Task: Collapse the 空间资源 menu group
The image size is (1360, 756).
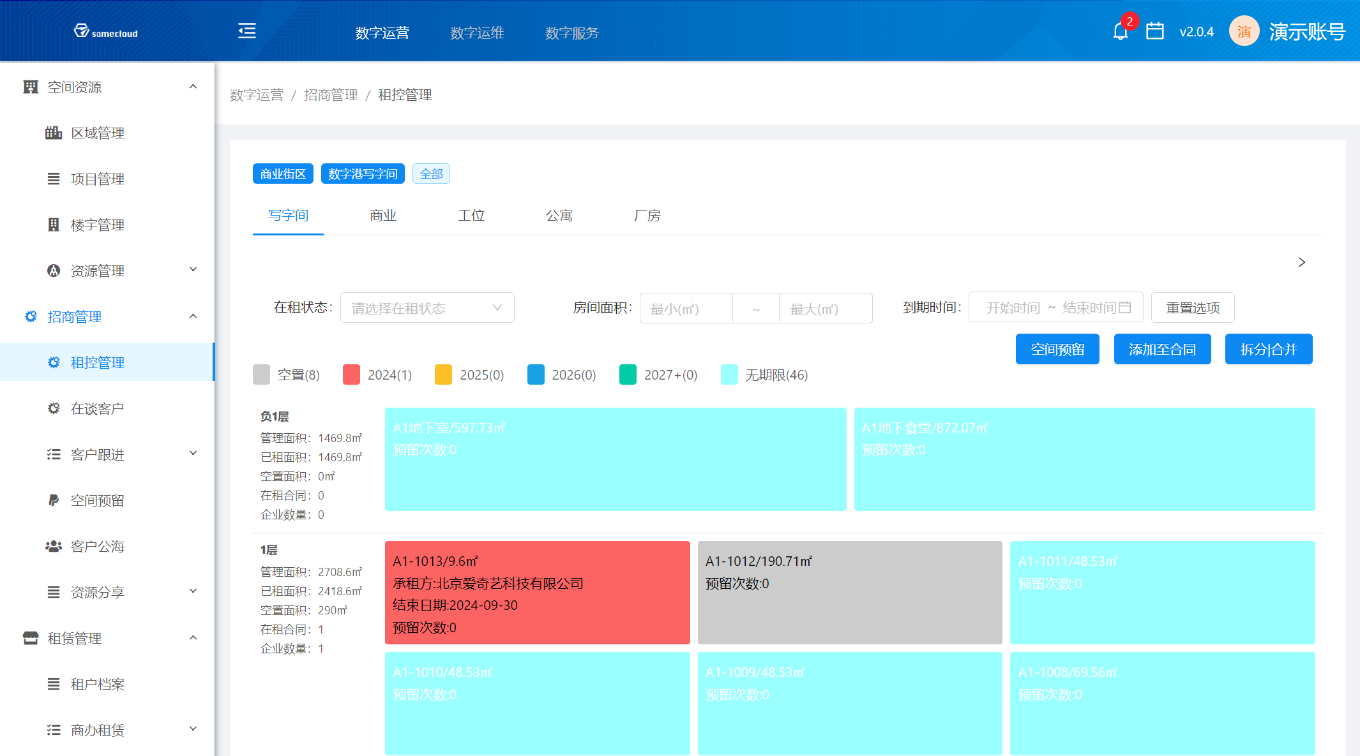Action: 193,87
